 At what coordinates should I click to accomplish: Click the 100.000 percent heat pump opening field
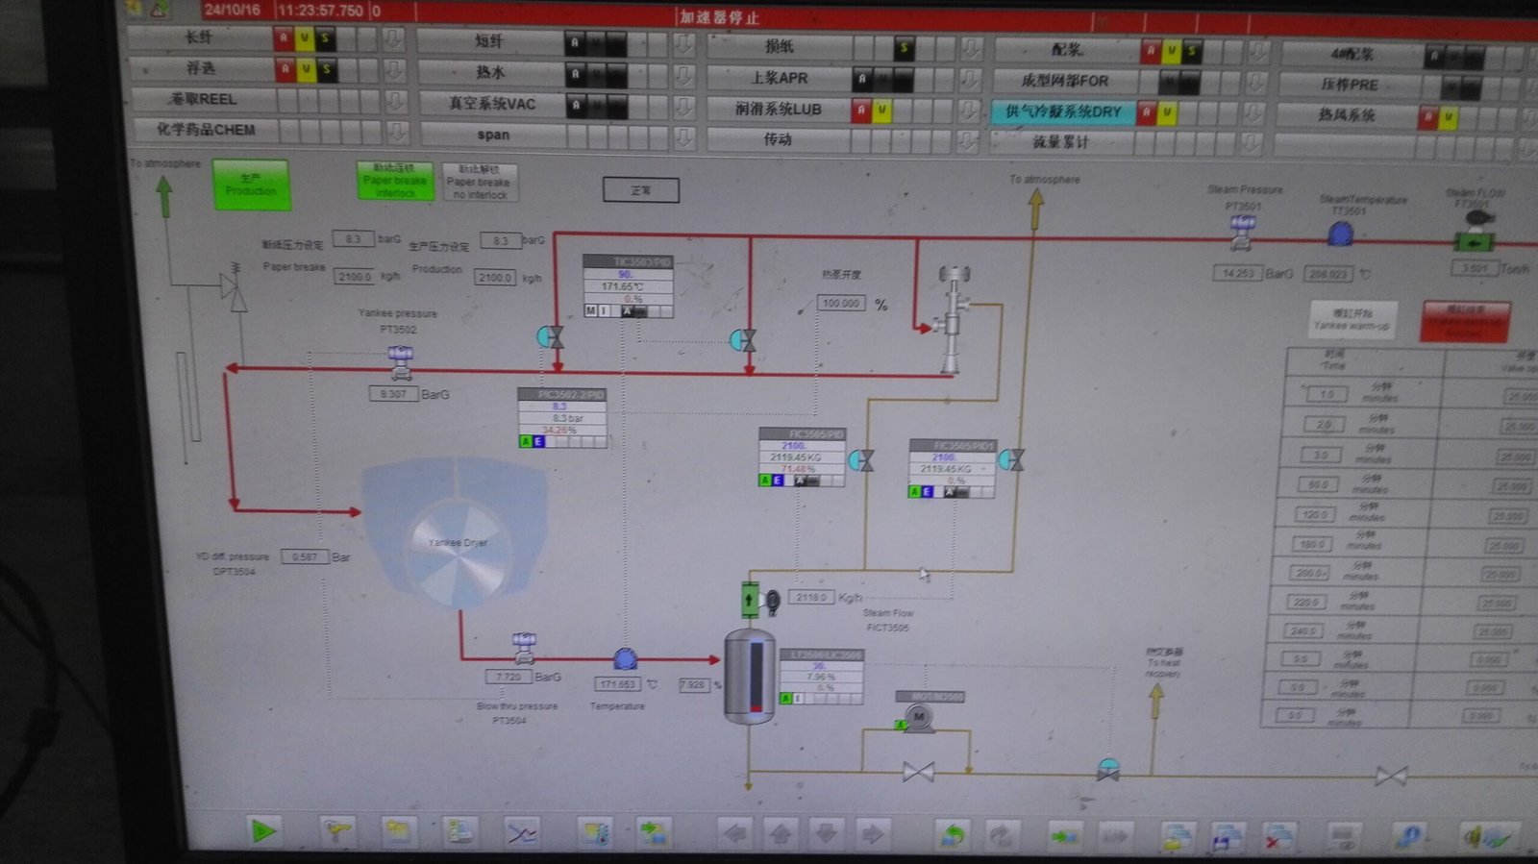click(x=840, y=304)
